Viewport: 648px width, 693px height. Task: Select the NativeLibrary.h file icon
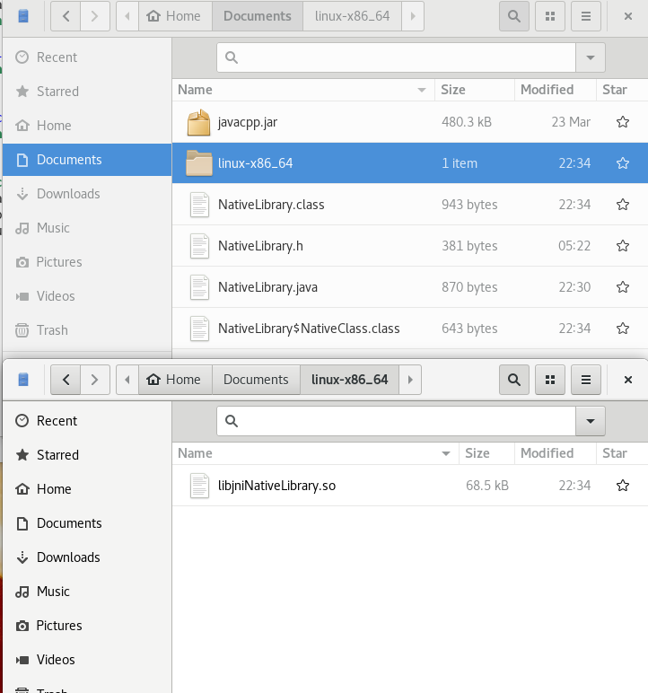coord(199,246)
